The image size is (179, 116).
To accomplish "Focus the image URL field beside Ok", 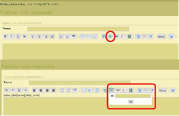I will 133,96.
